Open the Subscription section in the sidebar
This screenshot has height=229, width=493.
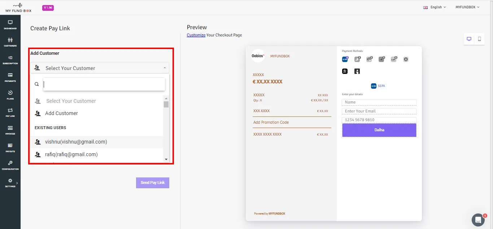10,60
